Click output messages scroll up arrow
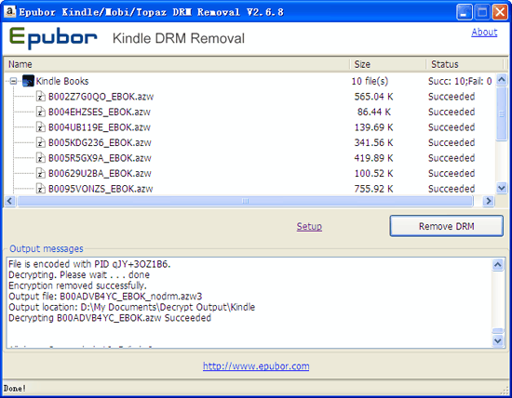The image size is (512, 398). [x=498, y=265]
